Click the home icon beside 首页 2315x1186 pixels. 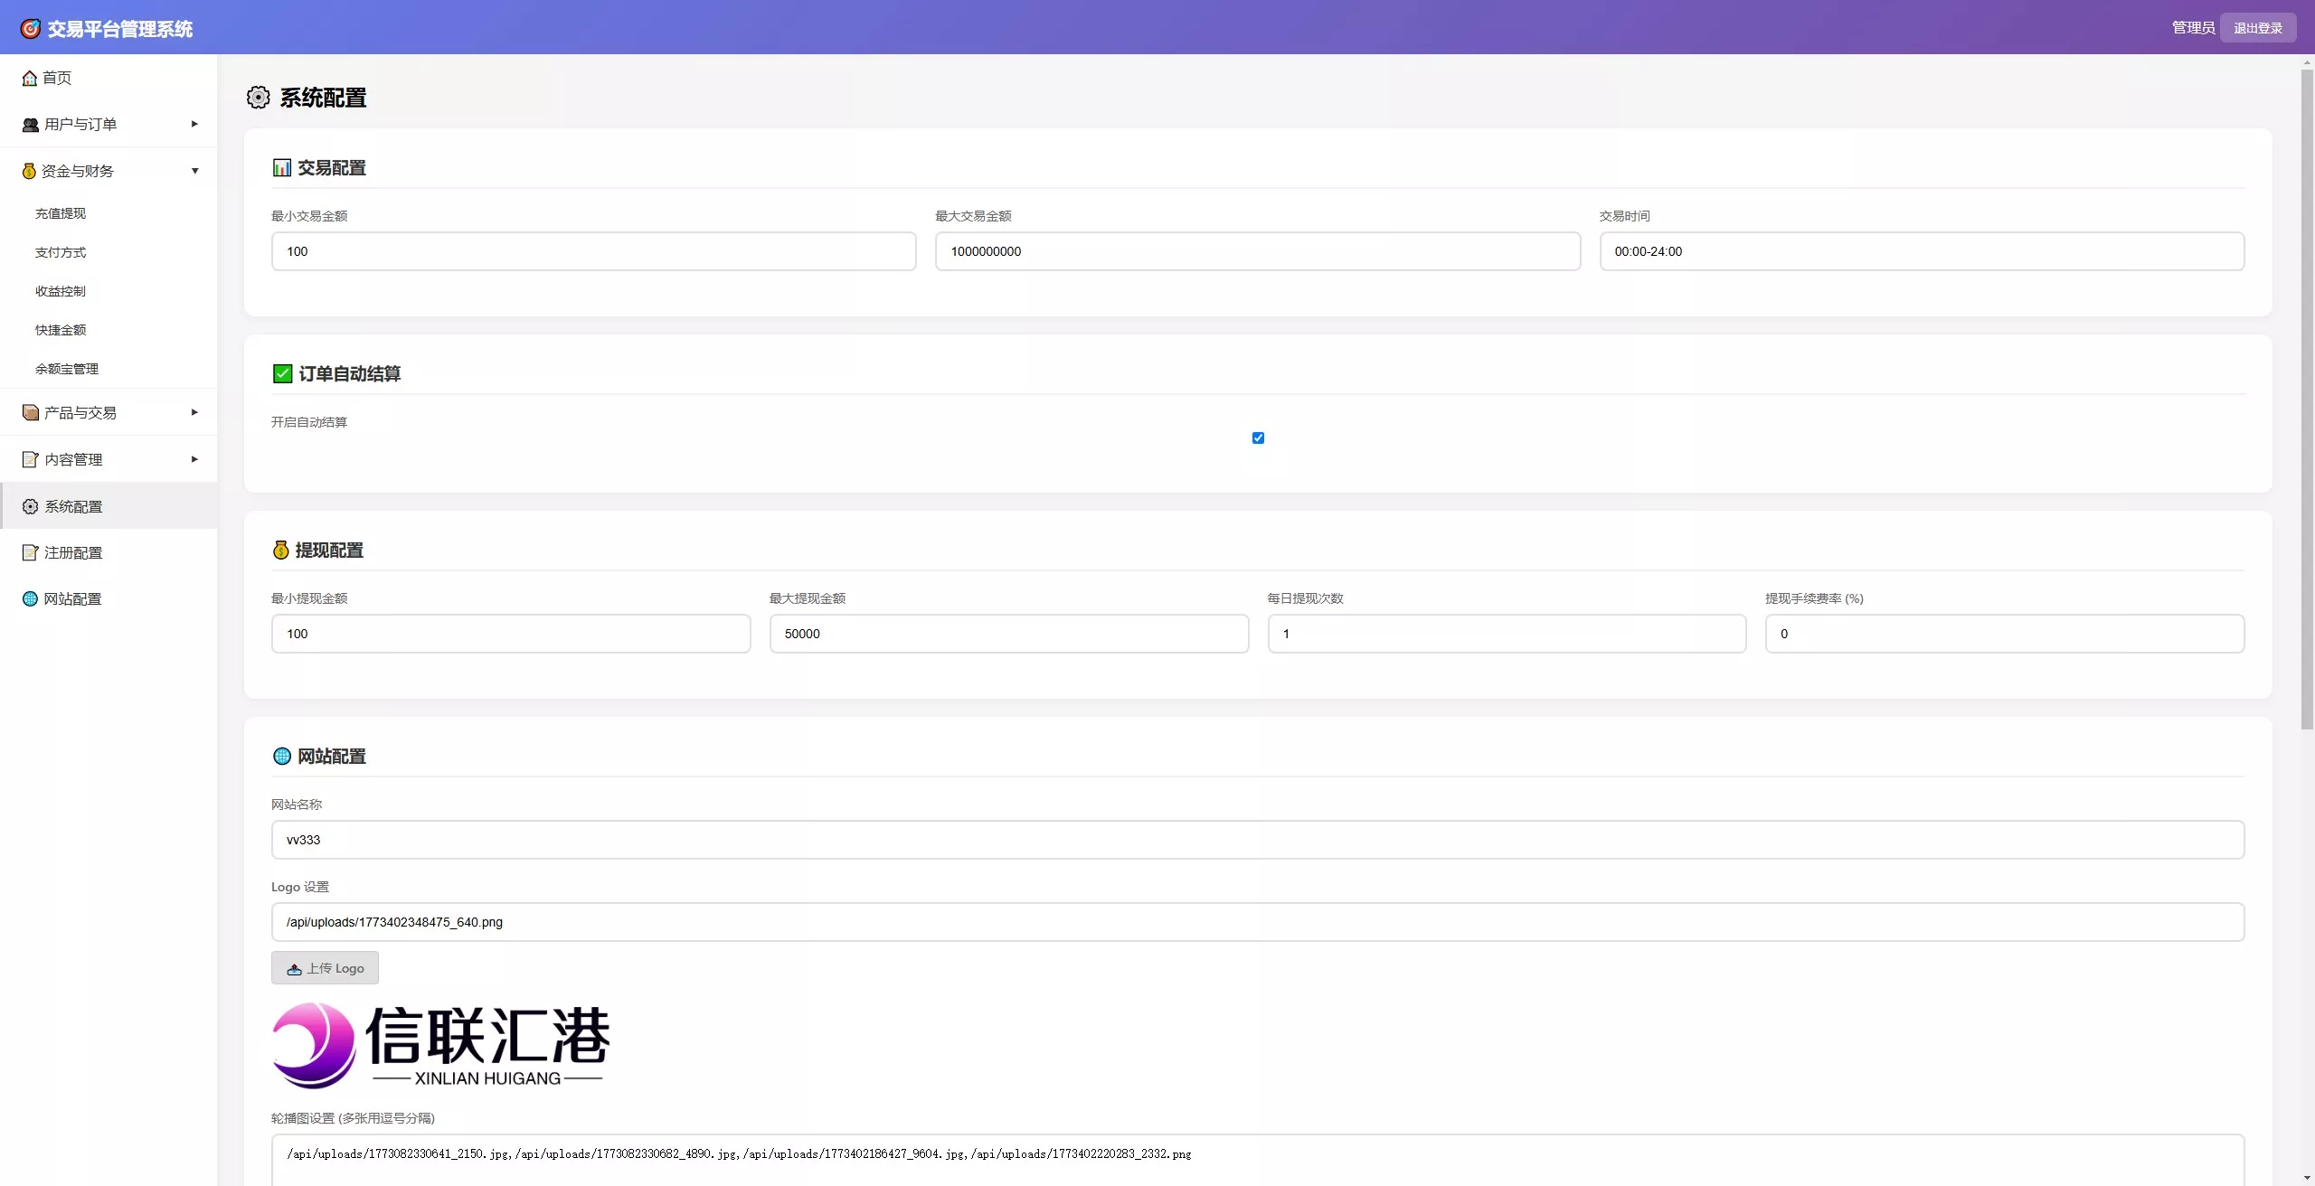click(30, 79)
